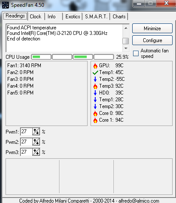Switch to the Clock tab

coord(36,17)
